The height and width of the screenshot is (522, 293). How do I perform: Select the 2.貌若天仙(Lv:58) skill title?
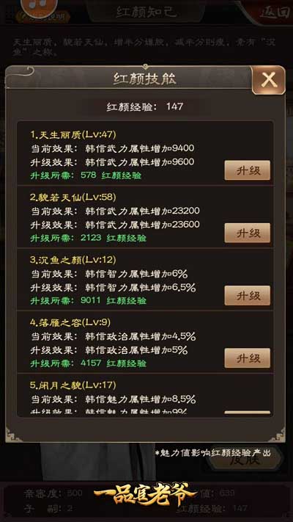[73, 197]
